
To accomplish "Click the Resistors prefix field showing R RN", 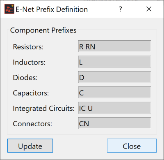I will (115, 46).
